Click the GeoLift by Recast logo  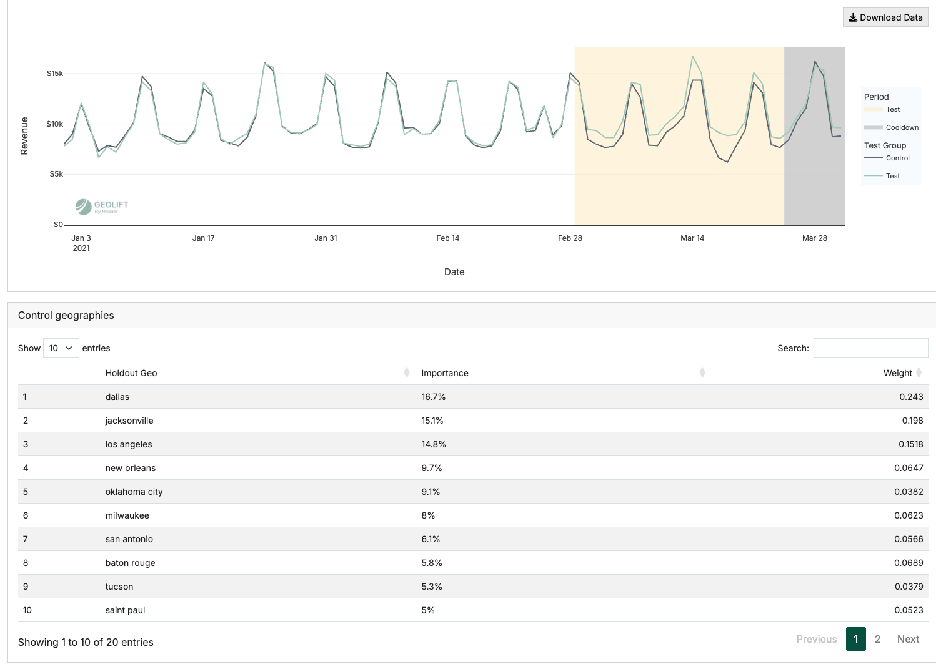[x=102, y=207]
